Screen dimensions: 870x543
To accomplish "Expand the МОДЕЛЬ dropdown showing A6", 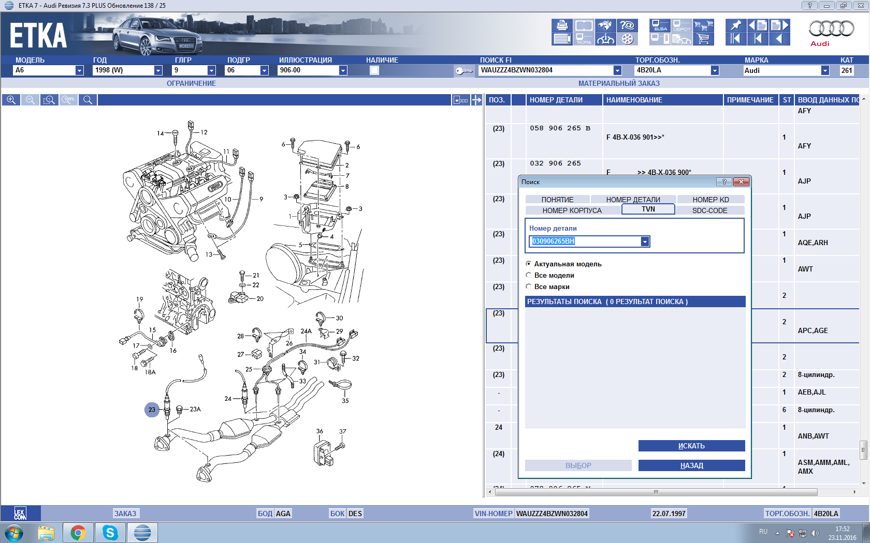I will tap(79, 70).
